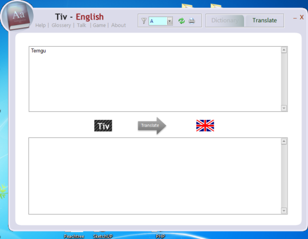Click the UK flag language icon

point(205,125)
